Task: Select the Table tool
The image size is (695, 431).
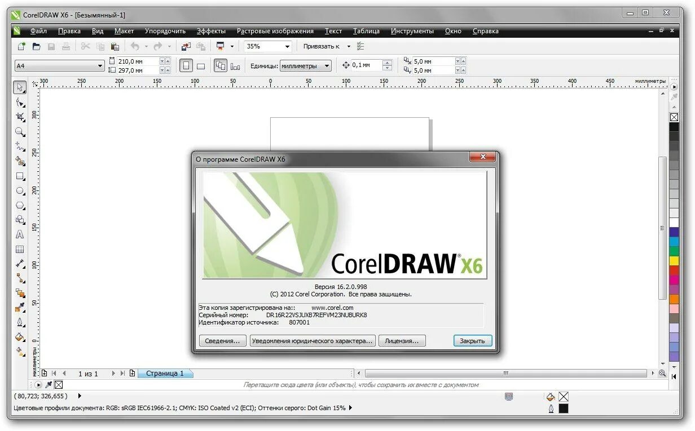Action: tap(20, 249)
